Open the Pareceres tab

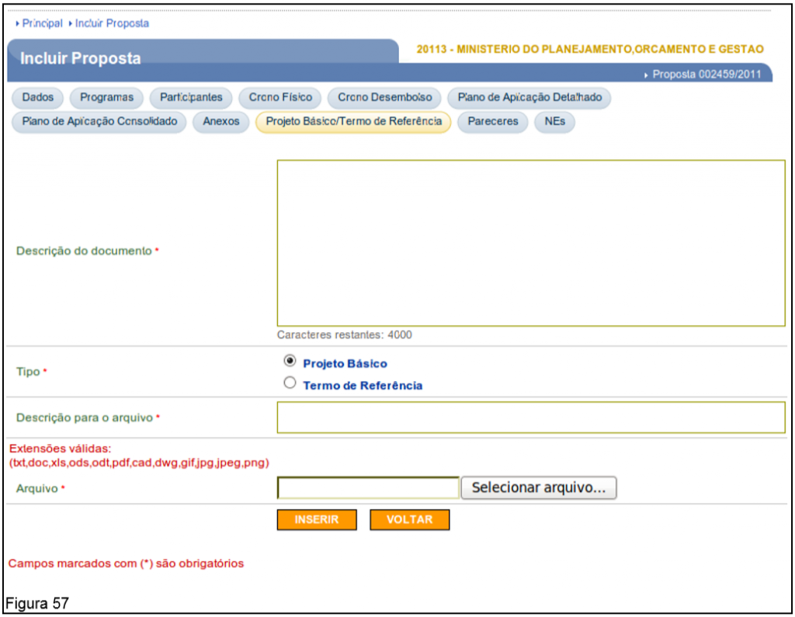[492, 122]
